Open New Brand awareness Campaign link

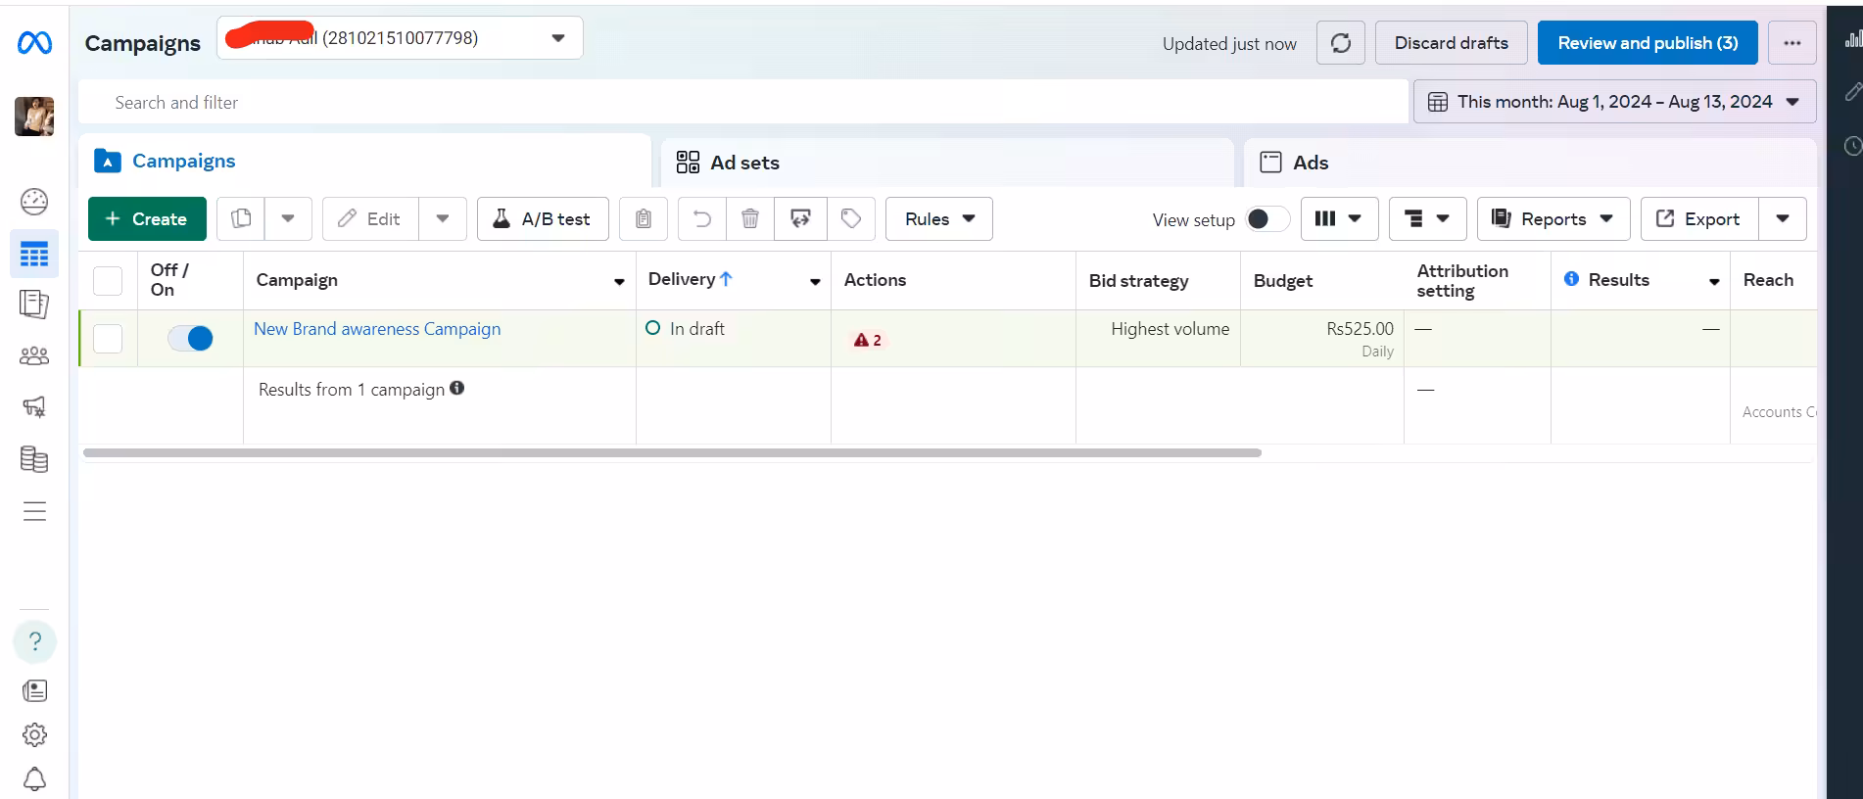pos(377,329)
